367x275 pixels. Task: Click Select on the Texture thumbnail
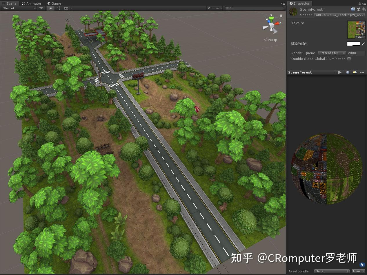click(360, 37)
